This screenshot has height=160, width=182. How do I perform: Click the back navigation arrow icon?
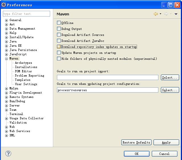pyautogui.click(x=156, y=14)
